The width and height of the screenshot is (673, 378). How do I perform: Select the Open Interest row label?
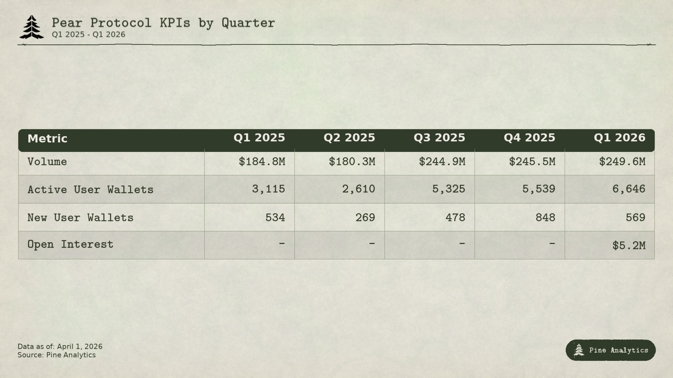coord(70,244)
